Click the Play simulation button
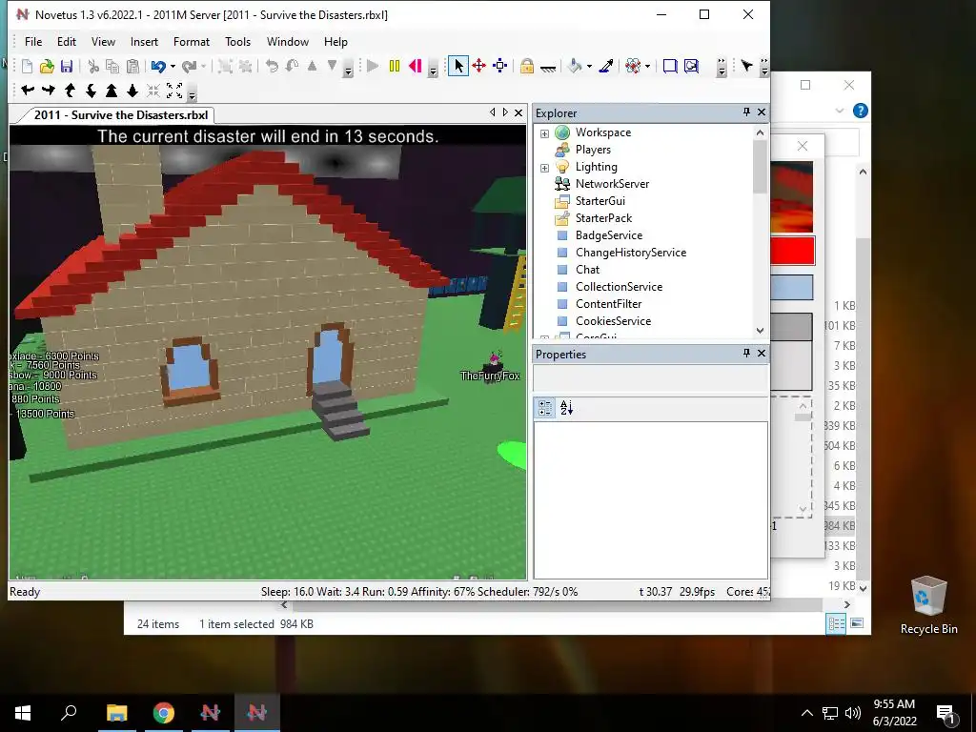976x732 pixels. [373, 66]
